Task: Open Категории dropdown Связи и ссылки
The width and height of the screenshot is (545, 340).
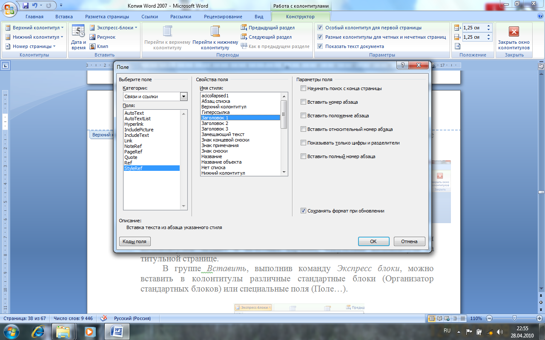Action: (184, 96)
